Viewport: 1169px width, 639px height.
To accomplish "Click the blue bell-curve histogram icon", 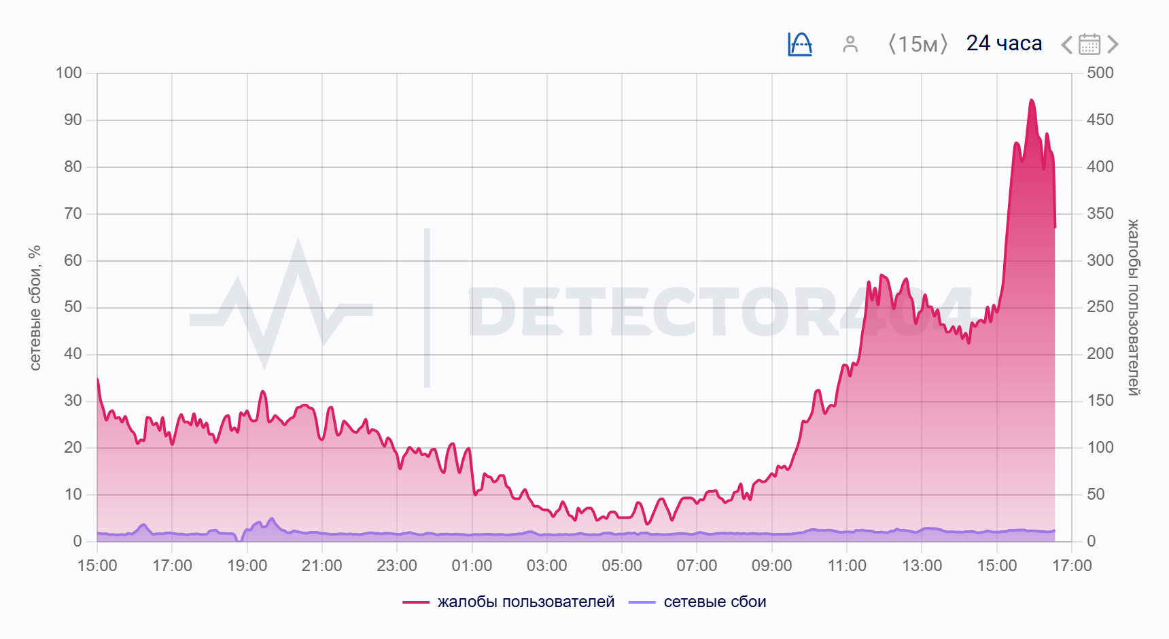I will [x=800, y=44].
